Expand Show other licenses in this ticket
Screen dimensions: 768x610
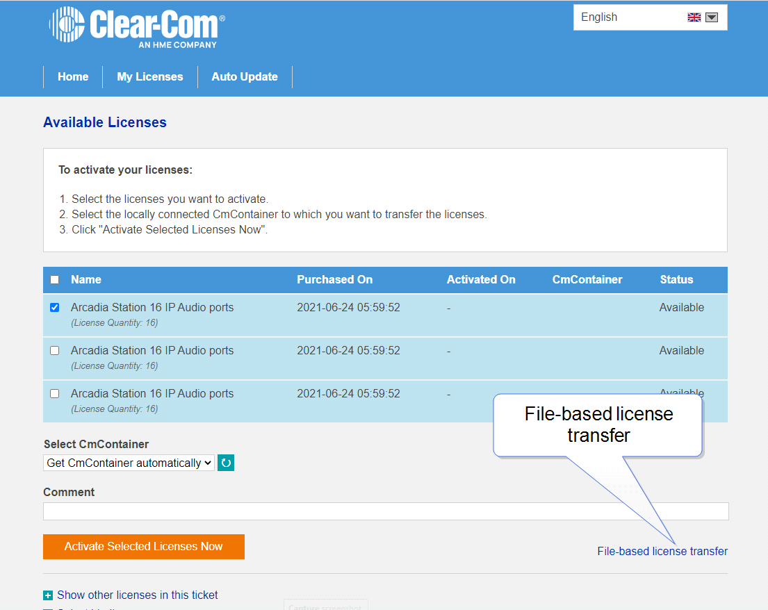pyautogui.click(x=138, y=595)
